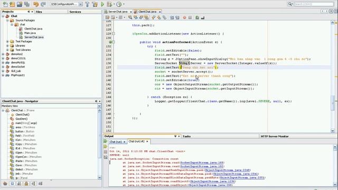
Task: Open the Profile Project dropdown arrow
Action: [124, 4]
